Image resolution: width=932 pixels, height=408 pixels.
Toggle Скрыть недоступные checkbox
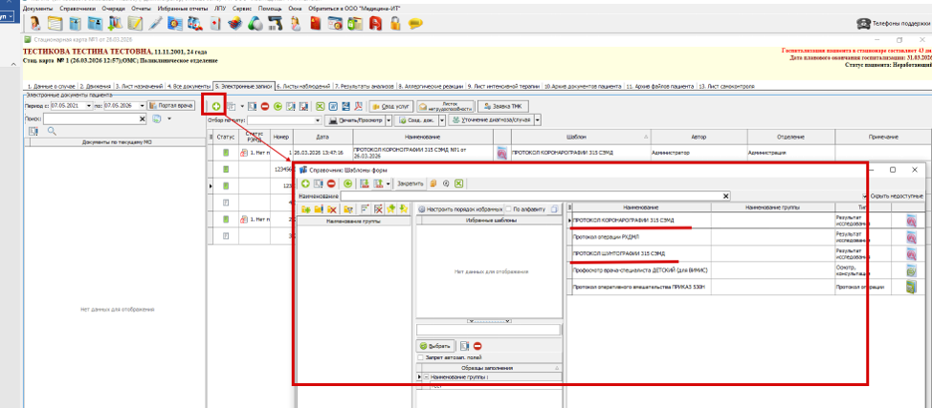coord(864,195)
